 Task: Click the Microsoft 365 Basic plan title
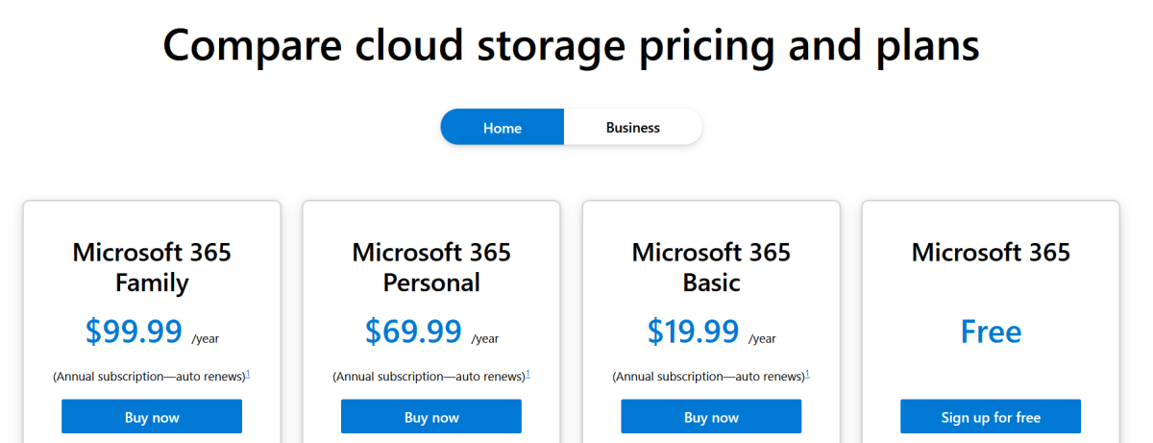[x=711, y=267]
